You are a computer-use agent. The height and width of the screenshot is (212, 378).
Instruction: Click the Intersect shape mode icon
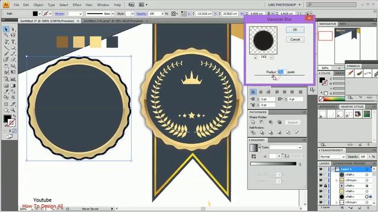click(x=271, y=122)
